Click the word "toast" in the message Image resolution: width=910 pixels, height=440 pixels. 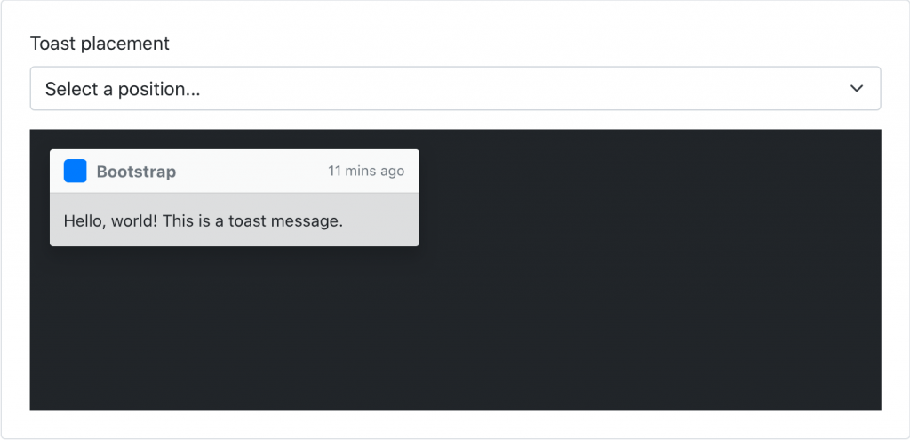coord(249,221)
